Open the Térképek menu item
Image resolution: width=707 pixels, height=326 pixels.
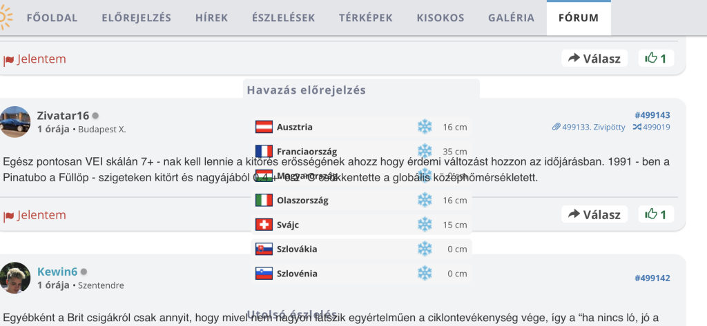pyautogui.click(x=367, y=18)
